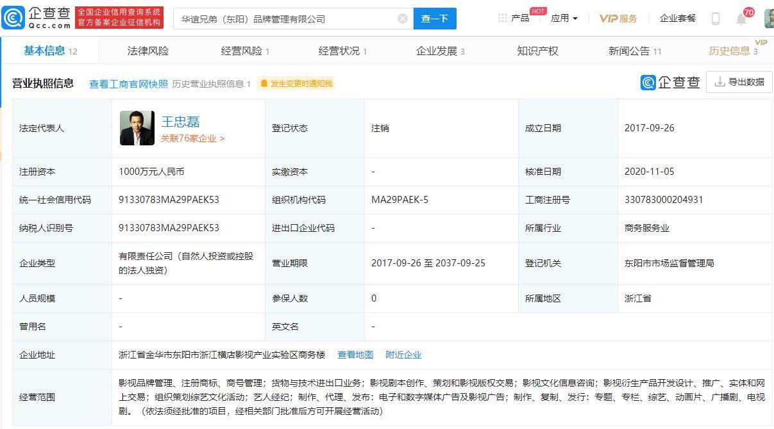
Task: Open VIP服务 page
Action: (618, 19)
